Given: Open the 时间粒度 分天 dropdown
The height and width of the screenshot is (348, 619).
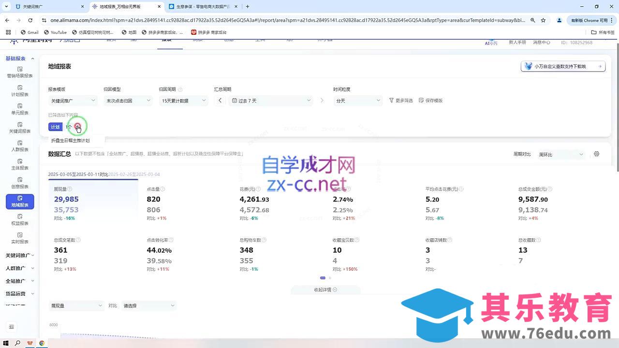Looking at the screenshot, I should (x=357, y=101).
